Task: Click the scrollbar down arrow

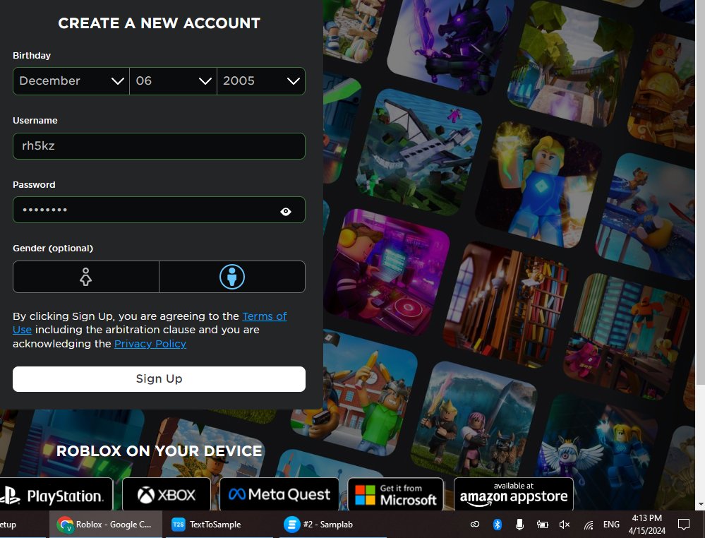Action: [x=700, y=505]
